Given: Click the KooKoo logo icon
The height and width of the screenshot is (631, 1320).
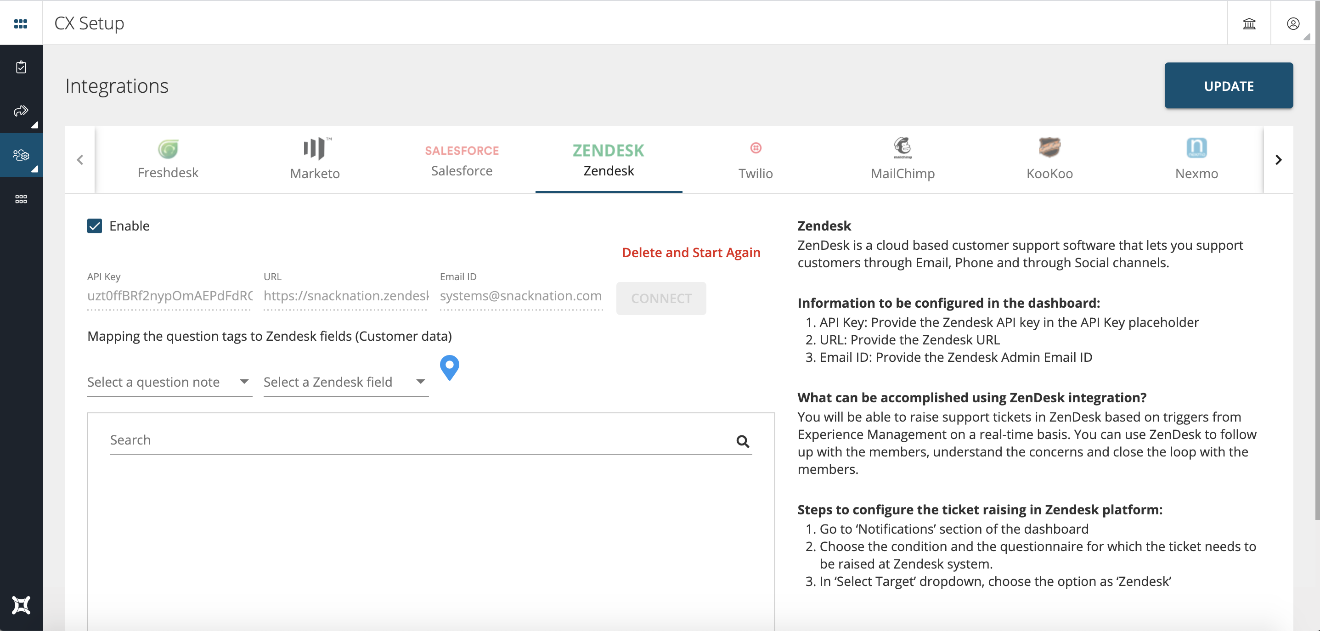Looking at the screenshot, I should point(1049,147).
